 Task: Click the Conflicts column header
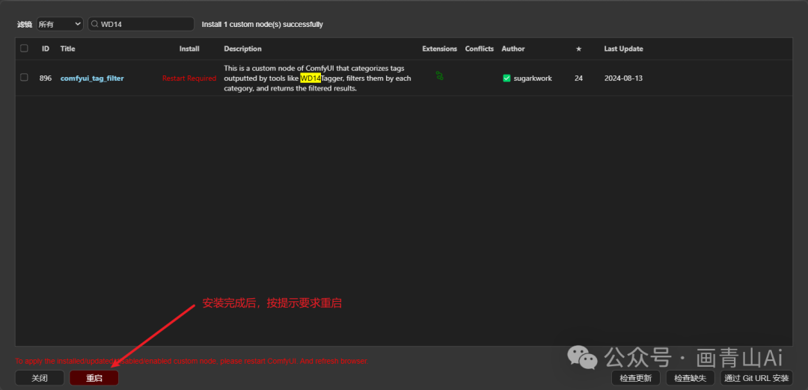click(x=480, y=49)
